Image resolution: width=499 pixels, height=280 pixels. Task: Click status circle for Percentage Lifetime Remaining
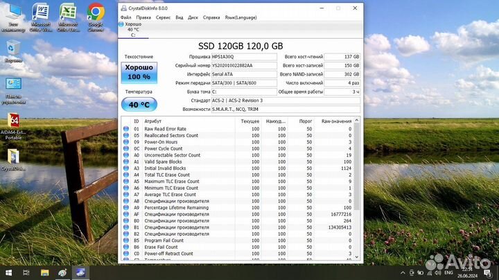[126, 207]
